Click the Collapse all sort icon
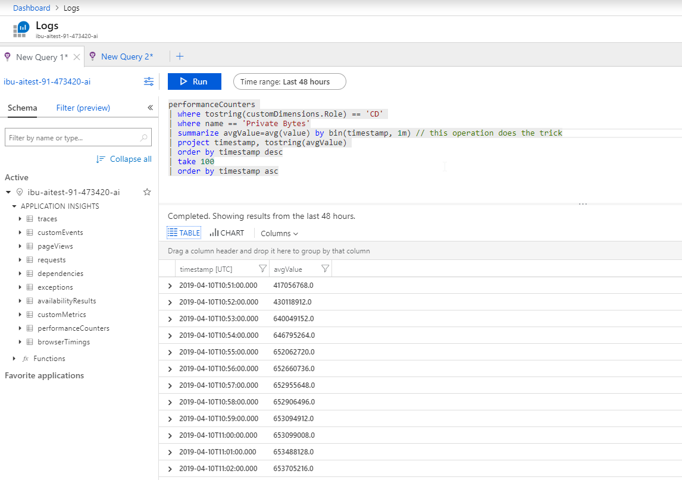 pos(101,159)
